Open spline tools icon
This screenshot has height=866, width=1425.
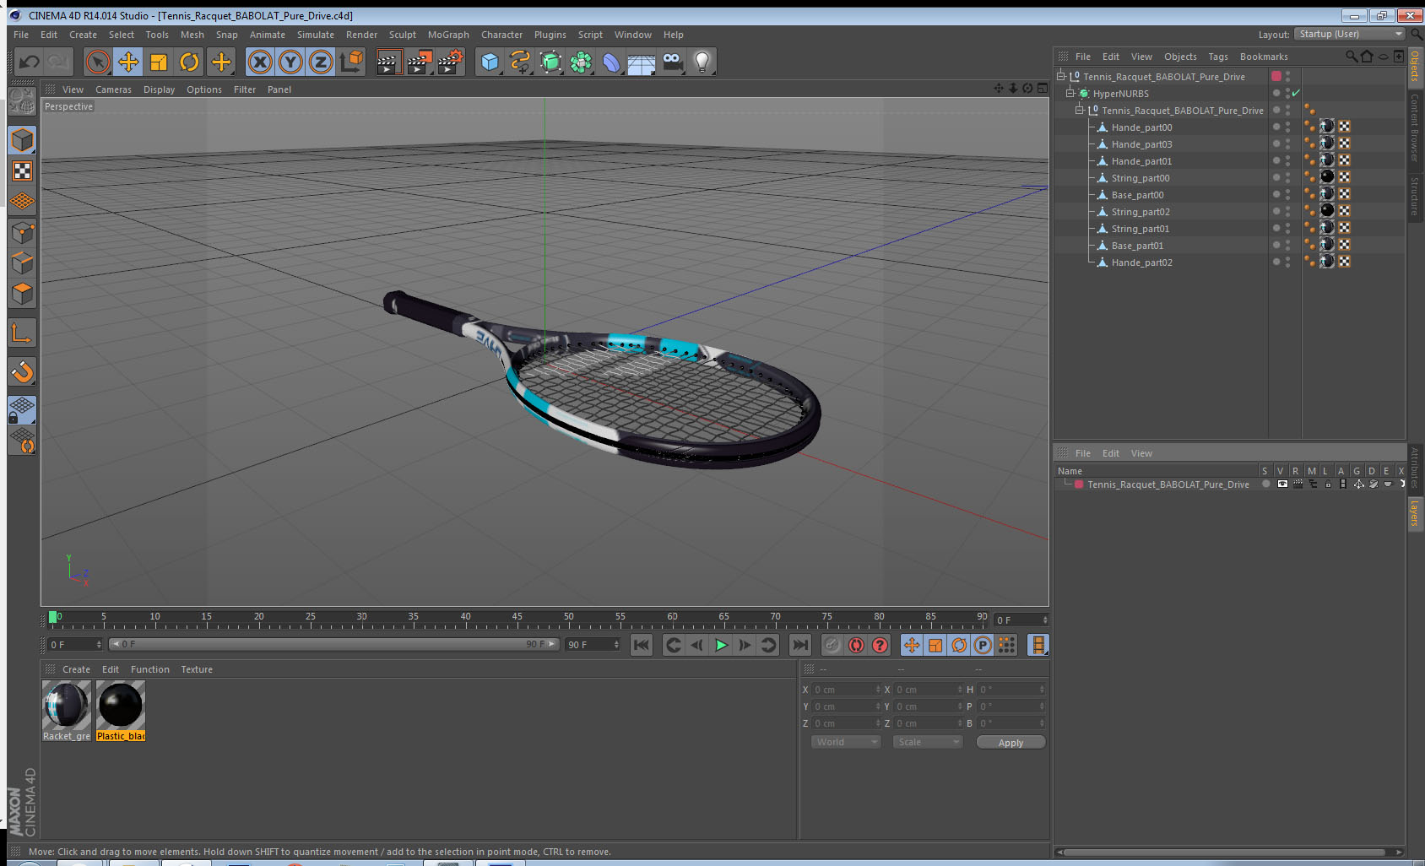520,62
